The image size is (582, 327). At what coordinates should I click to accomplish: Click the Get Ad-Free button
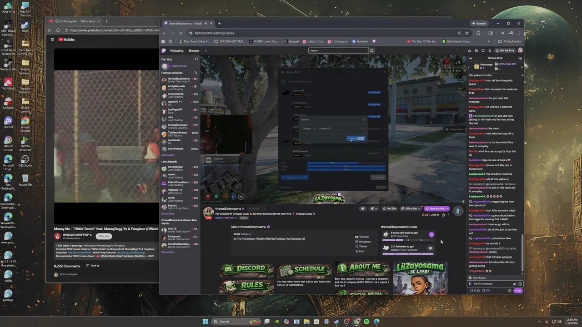point(505,50)
